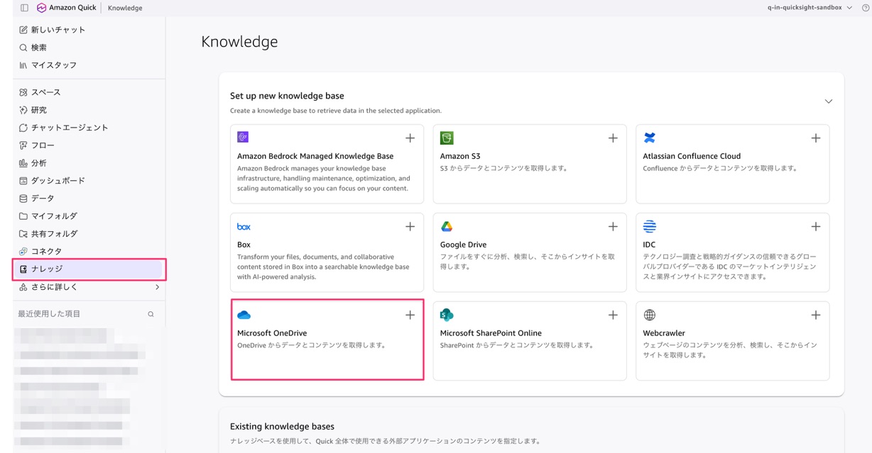This screenshot has width=872, height=453.
Task: Add Box knowledge base with plus
Action: pyautogui.click(x=410, y=227)
